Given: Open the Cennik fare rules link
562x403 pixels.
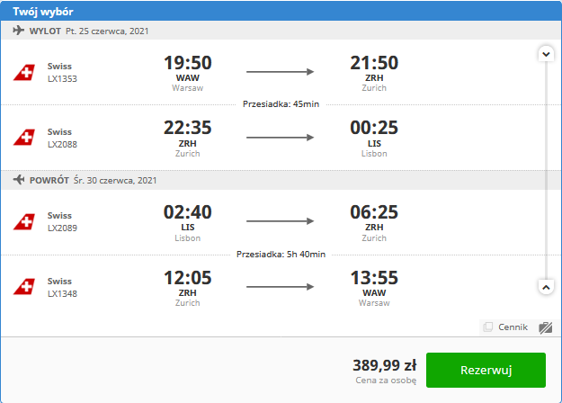Looking at the screenshot, I should pos(513,327).
